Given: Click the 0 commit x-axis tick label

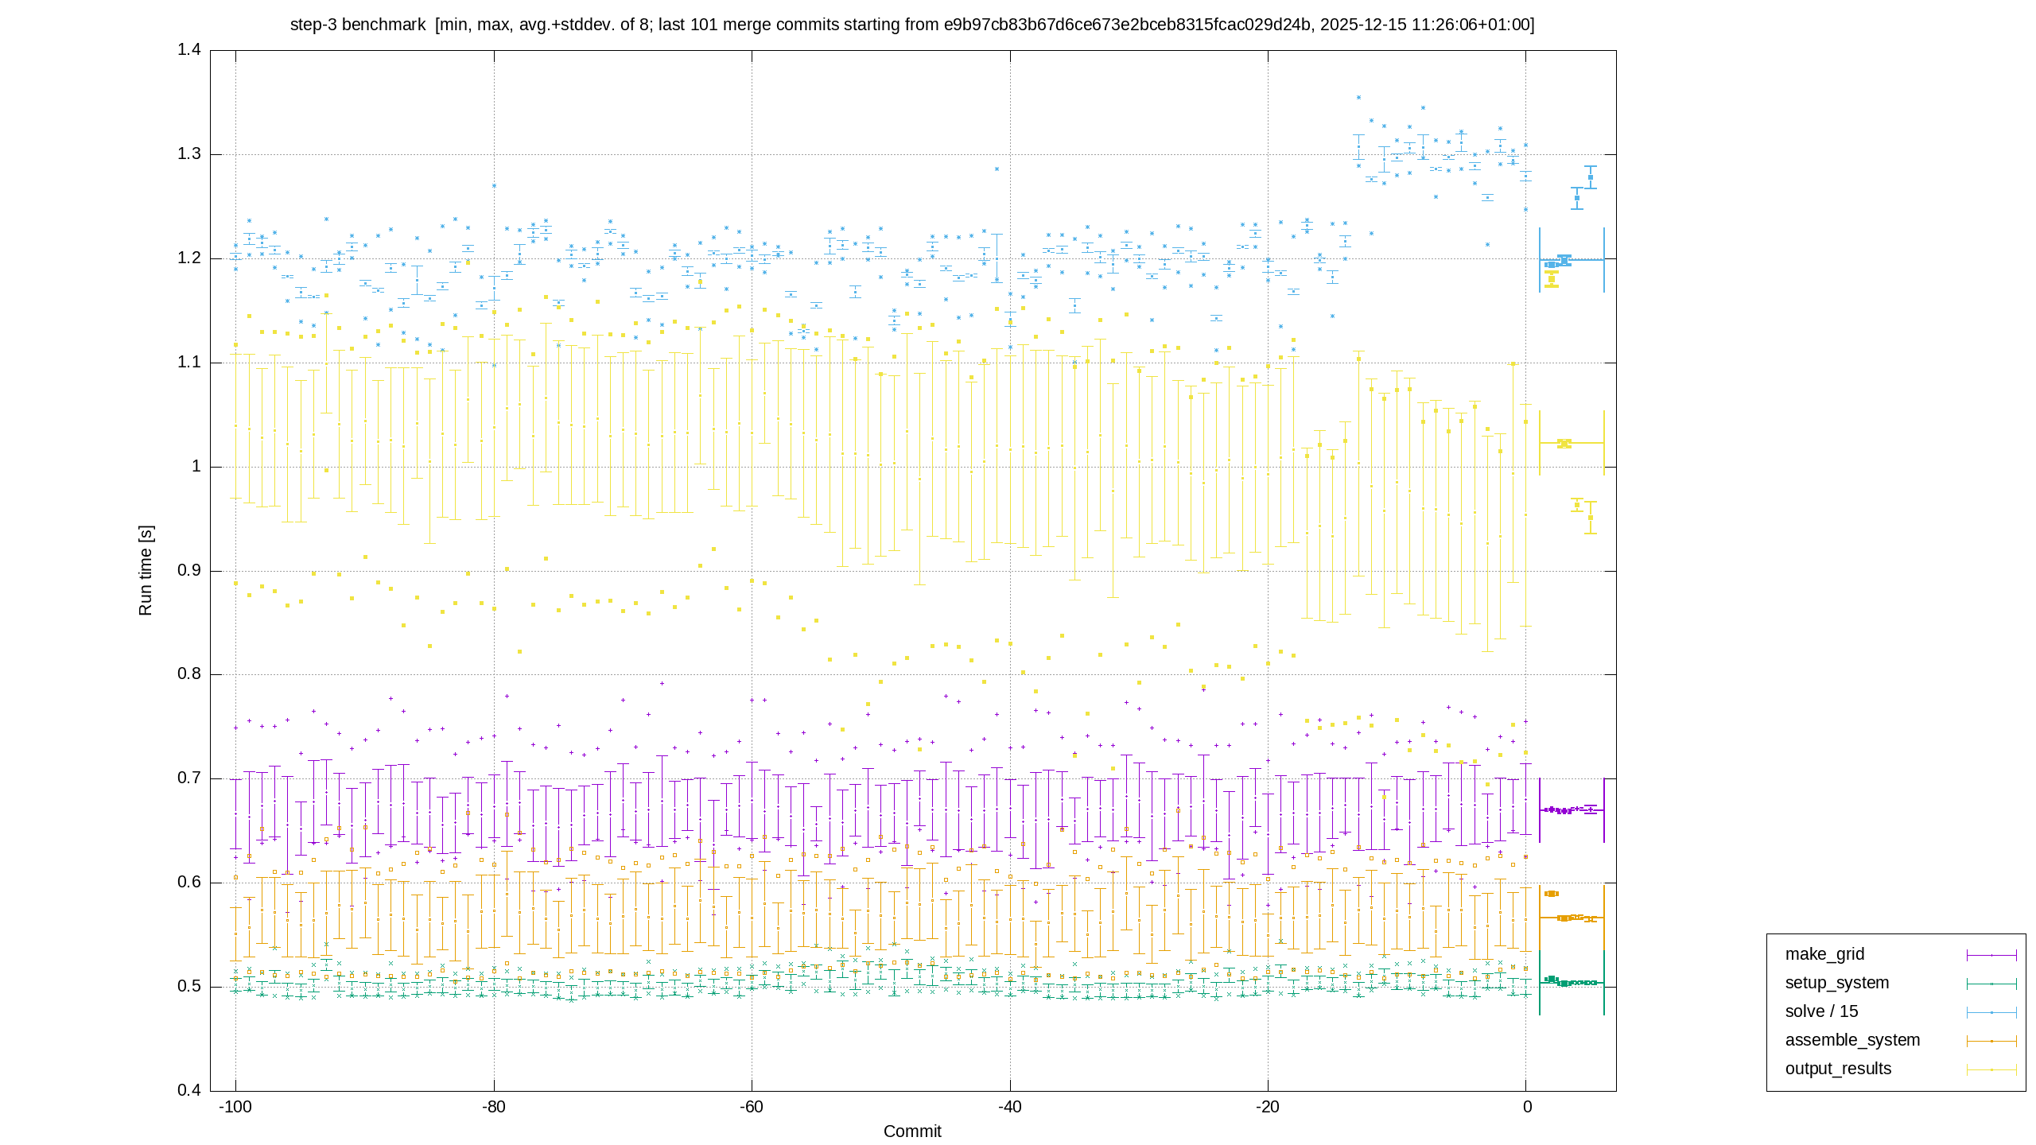Looking at the screenshot, I should click(x=1526, y=1108).
